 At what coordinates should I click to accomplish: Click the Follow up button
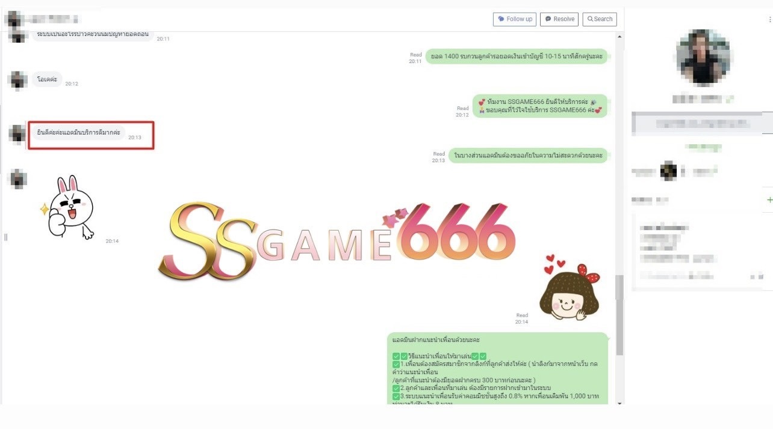pos(514,19)
